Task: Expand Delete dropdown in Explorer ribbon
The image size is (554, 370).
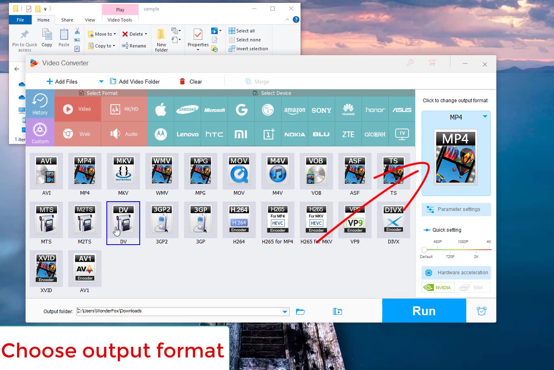Action: [146, 34]
